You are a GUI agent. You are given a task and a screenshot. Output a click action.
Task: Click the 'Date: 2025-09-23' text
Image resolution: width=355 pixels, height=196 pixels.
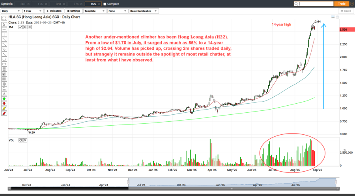[x=39, y=22]
